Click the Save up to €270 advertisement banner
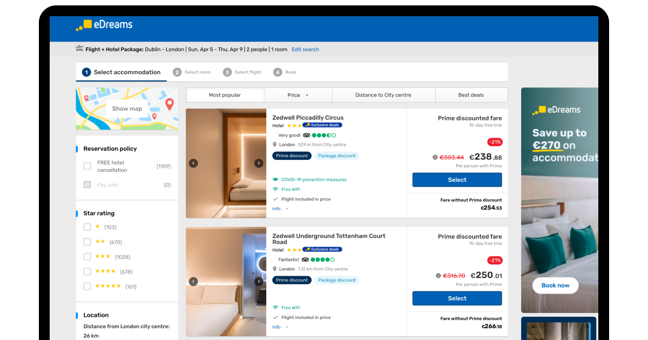Image resolution: width=648 pixels, height=340 pixels. coord(559,200)
